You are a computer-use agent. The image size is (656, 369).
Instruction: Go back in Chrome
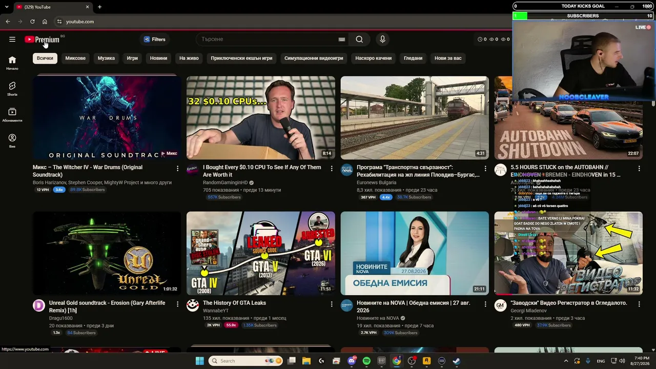pyautogui.click(x=8, y=22)
